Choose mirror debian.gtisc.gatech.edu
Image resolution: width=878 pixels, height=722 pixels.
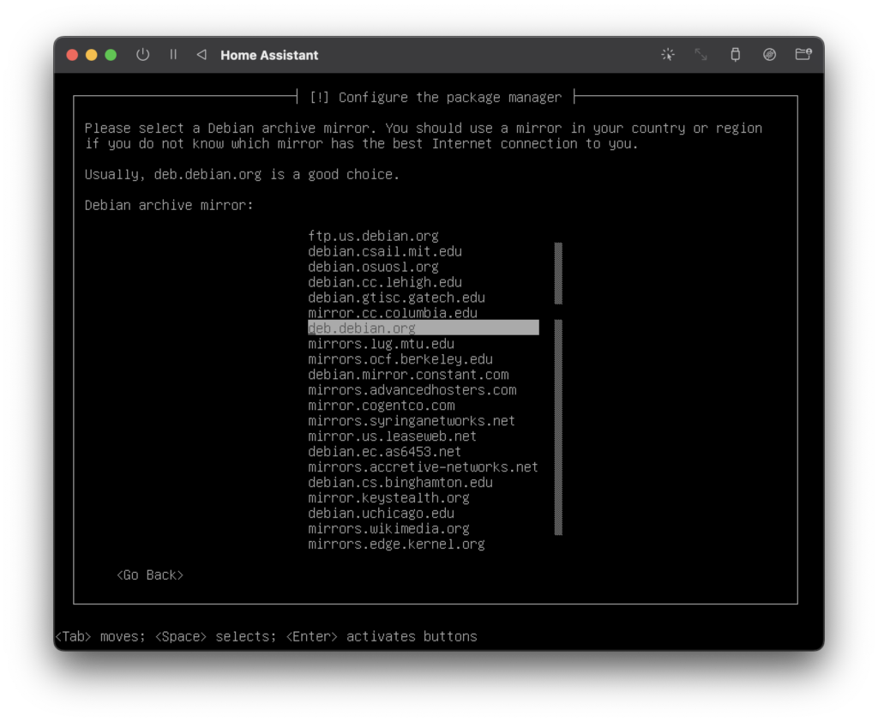tap(396, 298)
